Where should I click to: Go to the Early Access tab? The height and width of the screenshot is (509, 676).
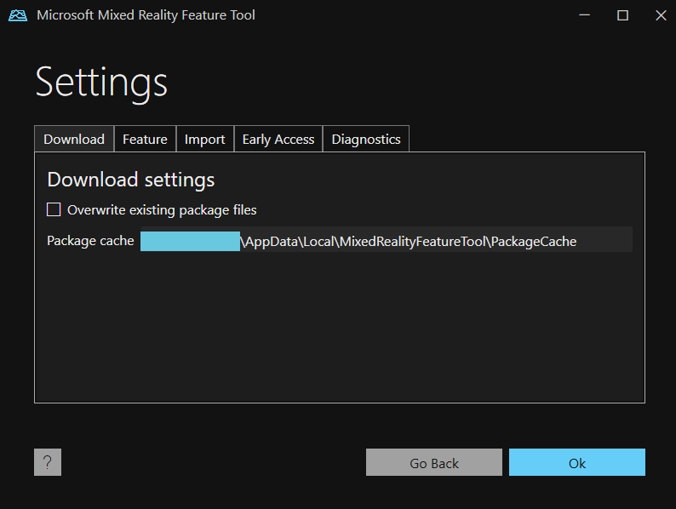coord(278,139)
